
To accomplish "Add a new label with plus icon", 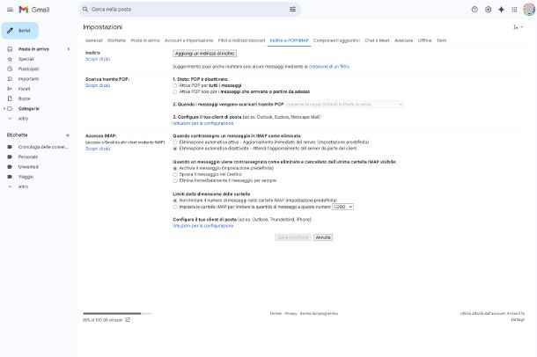I will tap(68, 135).
